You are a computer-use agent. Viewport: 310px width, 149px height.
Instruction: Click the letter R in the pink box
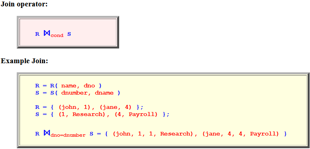(37, 34)
